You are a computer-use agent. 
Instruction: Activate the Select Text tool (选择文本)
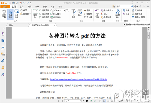click(x=10, y=14)
